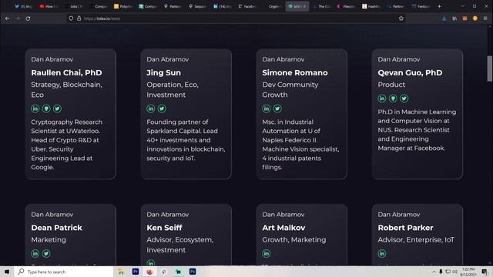Open Simone Romano's Twitter icon
Viewport: 493px width, 277px height.
[277, 108]
